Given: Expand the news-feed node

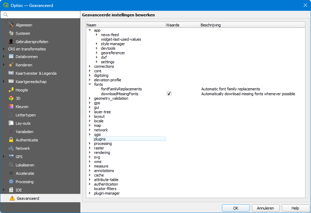Looking at the screenshot, I should 97,35.
